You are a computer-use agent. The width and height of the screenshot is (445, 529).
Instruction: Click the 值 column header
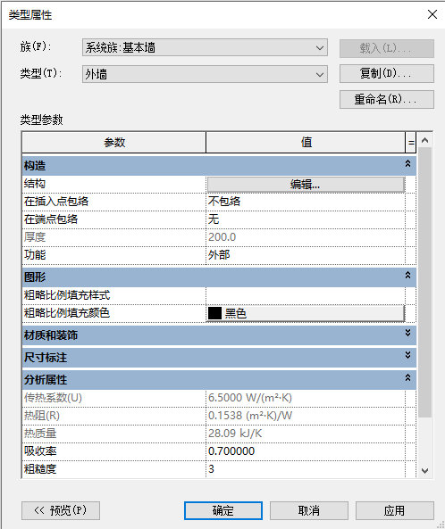[x=306, y=143]
